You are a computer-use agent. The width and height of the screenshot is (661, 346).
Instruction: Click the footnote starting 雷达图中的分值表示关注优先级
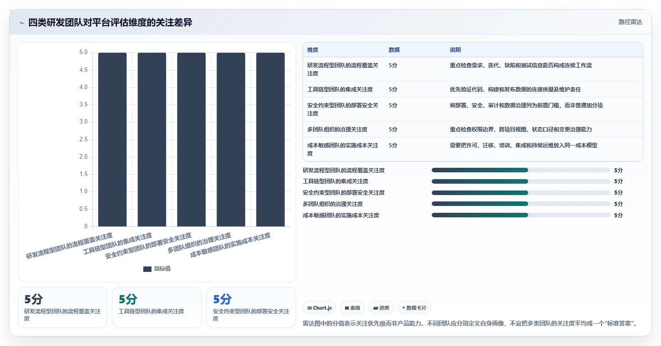tap(471, 324)
